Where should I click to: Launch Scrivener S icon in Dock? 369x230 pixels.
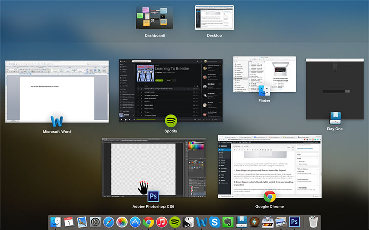point(188,222)
